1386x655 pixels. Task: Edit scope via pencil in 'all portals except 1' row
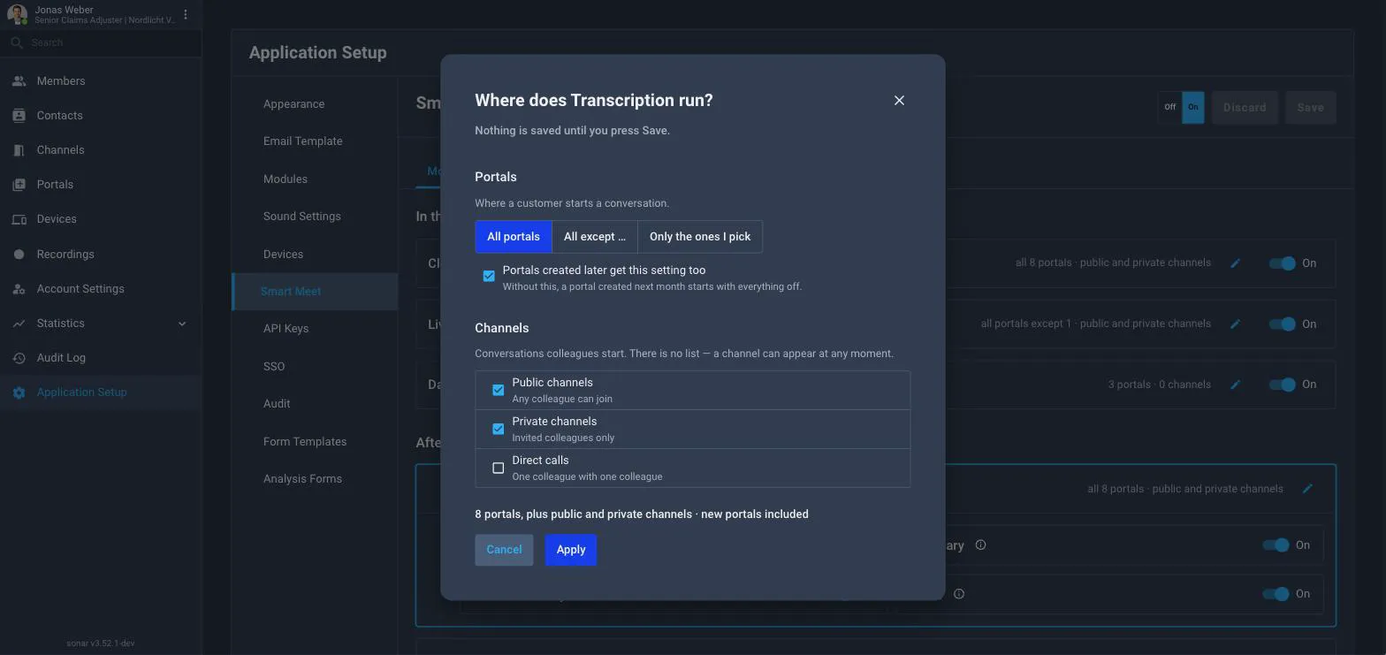coord(1236,324)
